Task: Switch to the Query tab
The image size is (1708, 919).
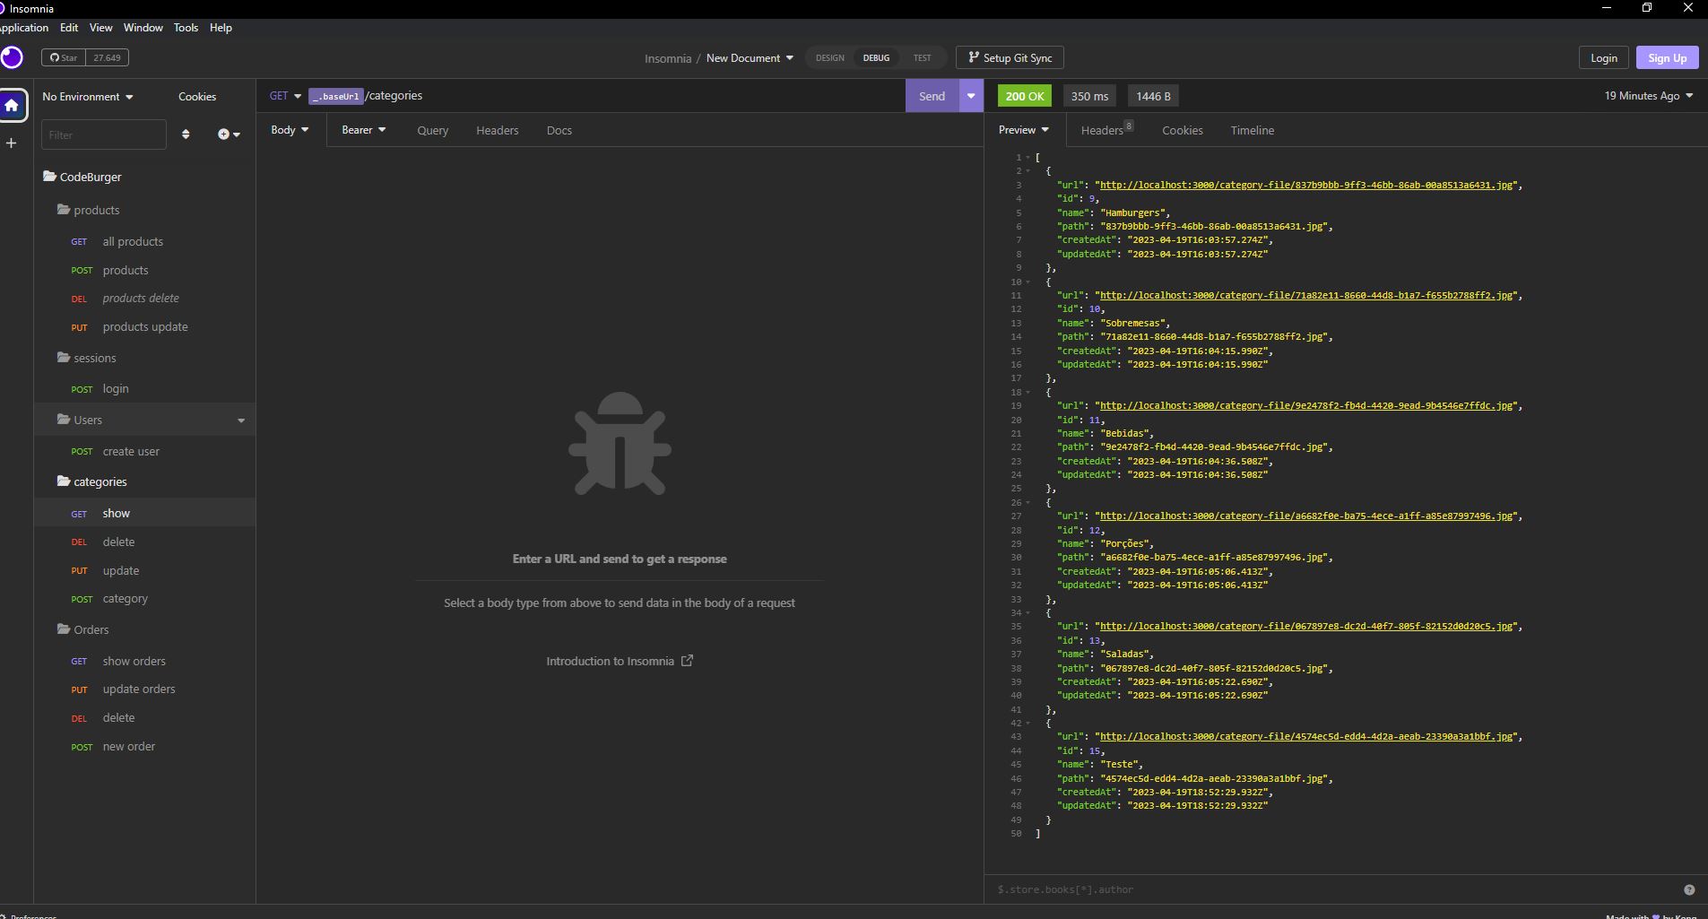Action: click(x=432, y=130)
